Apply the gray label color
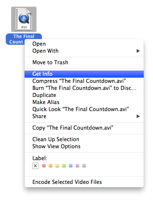153x201 pixels. click(x=84, y=166)
